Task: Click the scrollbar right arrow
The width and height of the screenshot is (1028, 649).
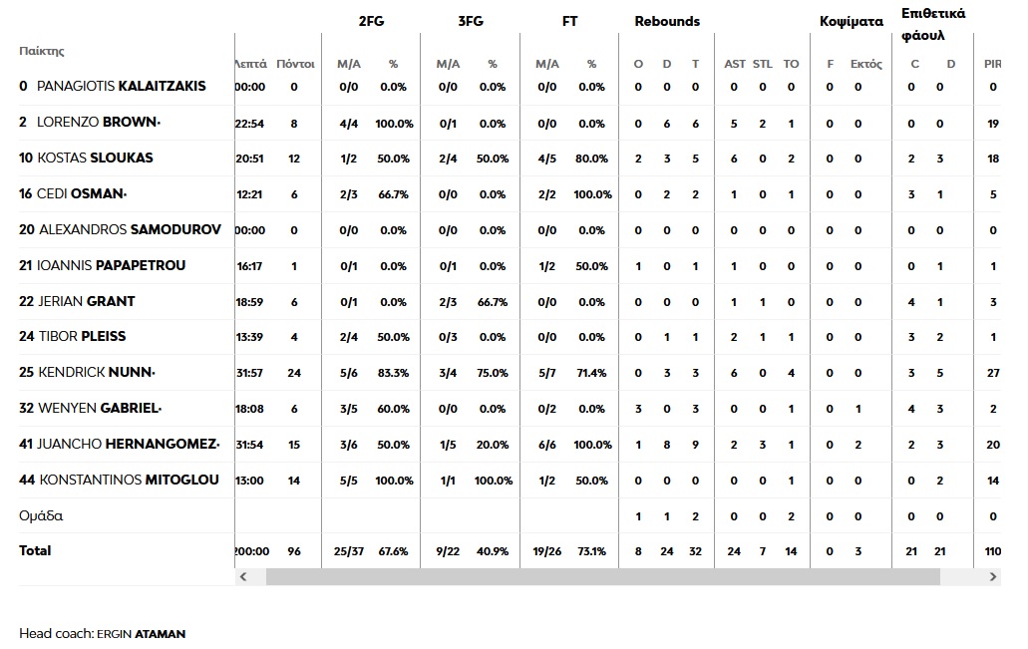Action: click(992, 577)
